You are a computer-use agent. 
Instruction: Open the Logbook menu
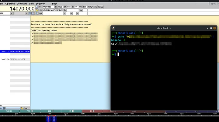[40, 4]
